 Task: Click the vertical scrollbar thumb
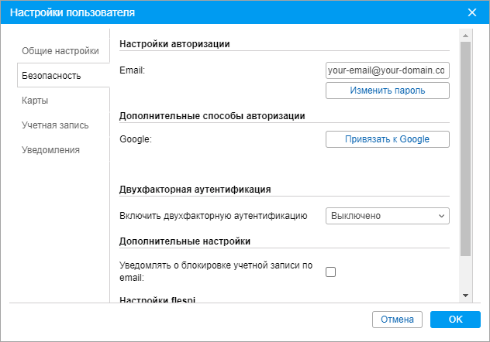(x=465, y=147)
